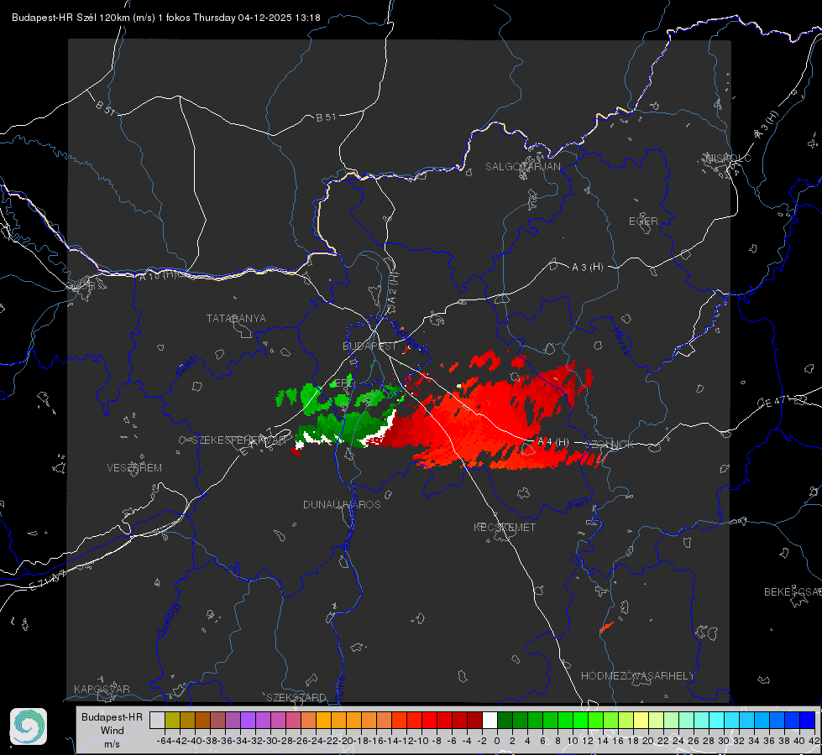Image resolution: width=822 pixels, height=755 pixels.
Task: Select the TATABÁNYA city label
Action: [x=236, y=318]
